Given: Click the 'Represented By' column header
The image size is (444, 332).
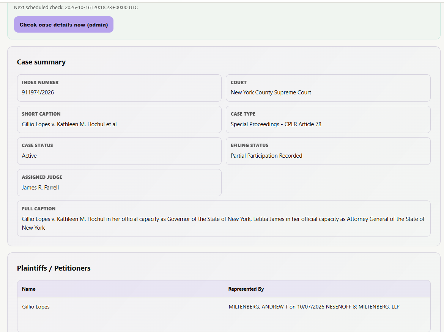Looking at the screenshot, I should (246, 289).
